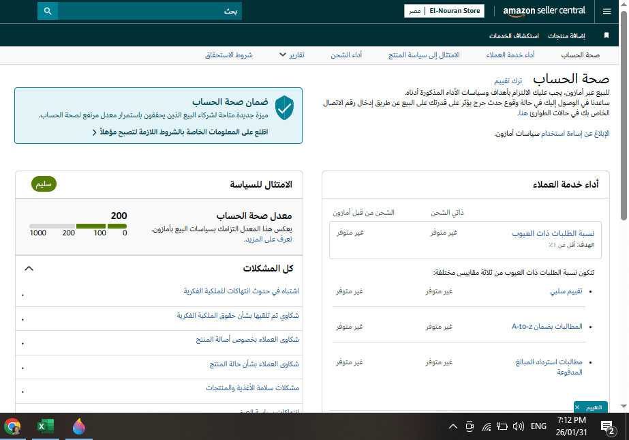Image resolution: width=629 pixels, height=440 pixels.
Task: Click the account health rating bar
Action: pos(78,226)
